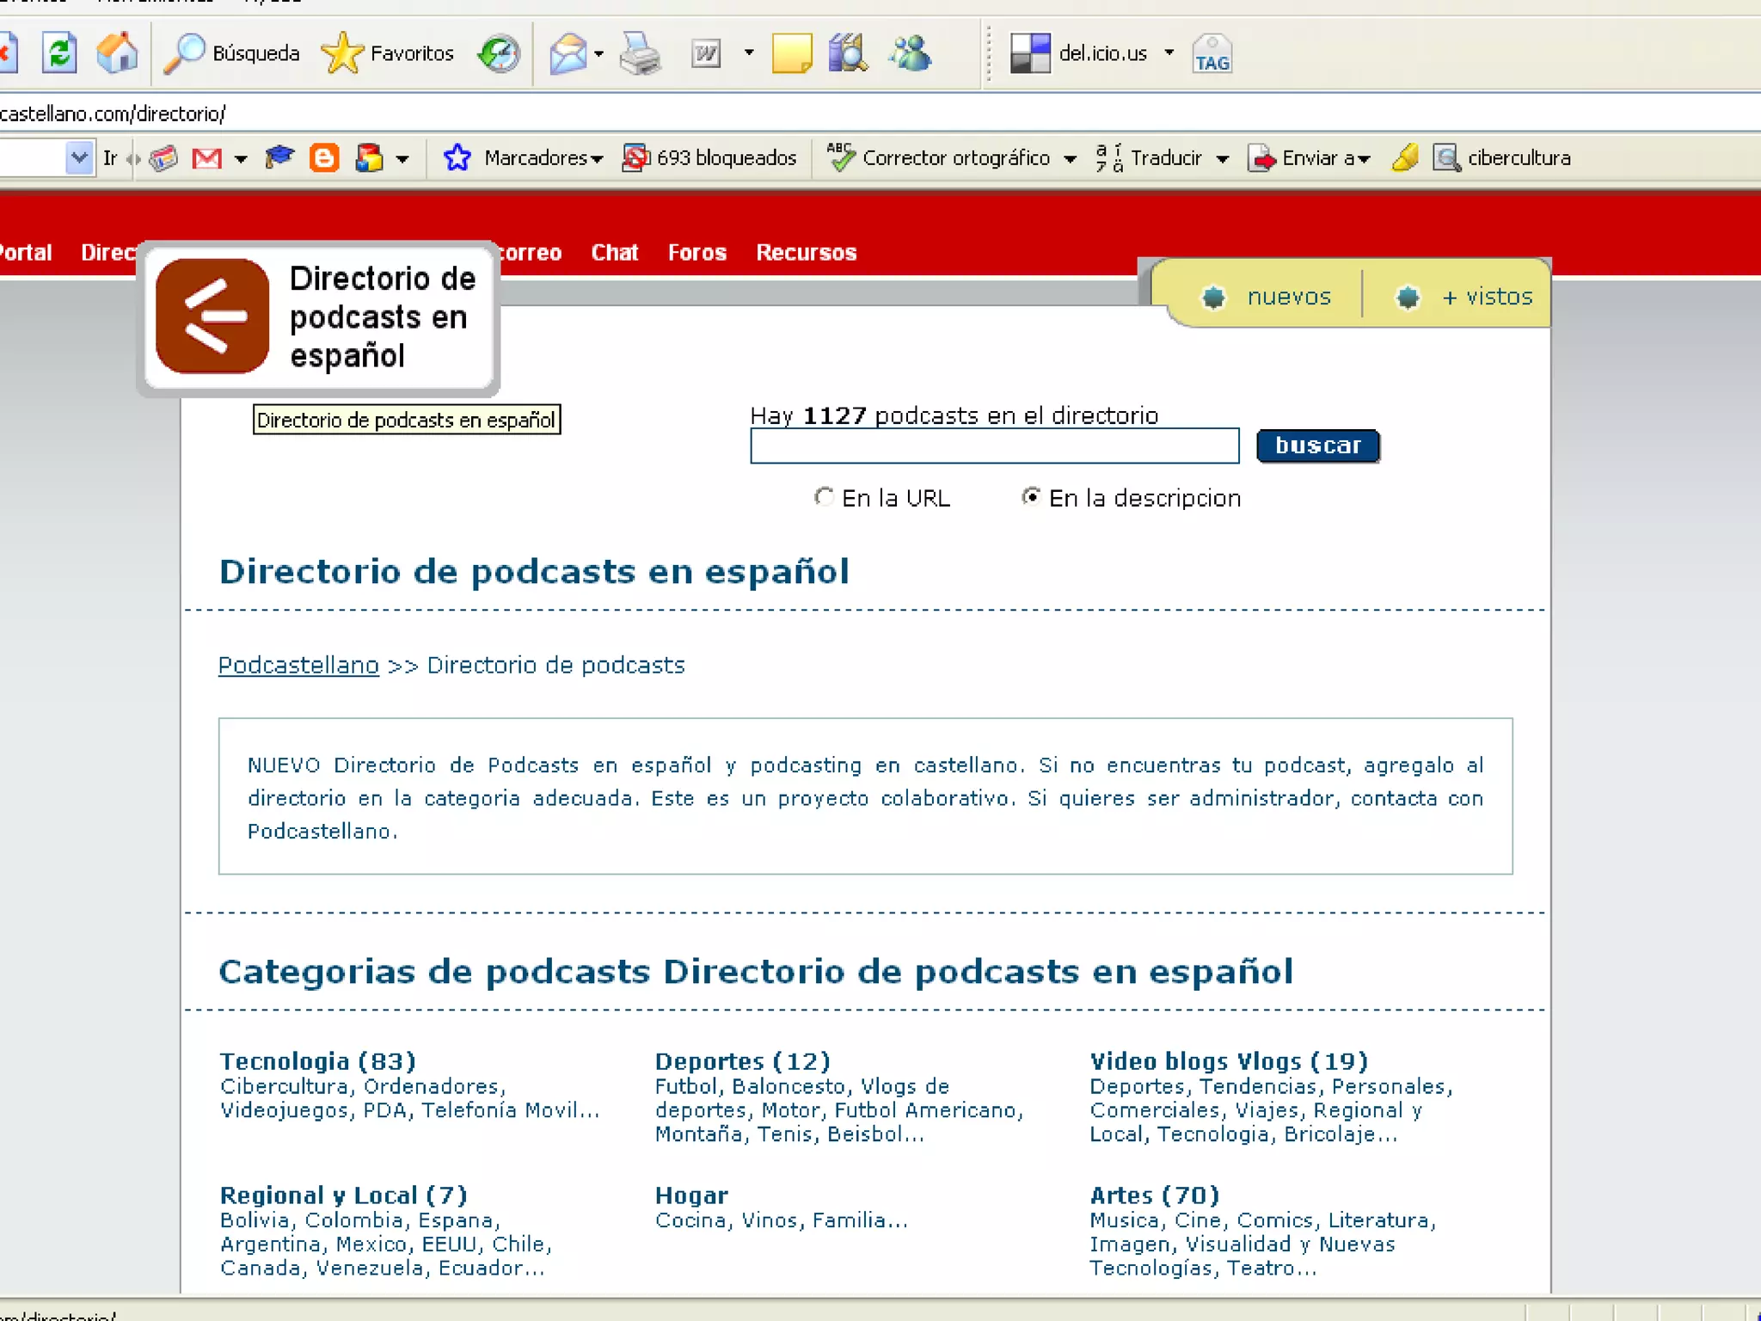Click the highlighter pen icon
This screenshot has height=1321, width=1761.
pyautogui.click(x=1405, y=158)
